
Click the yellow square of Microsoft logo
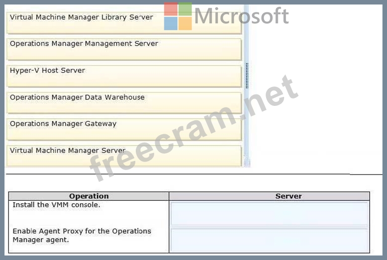(x=186, y=23)
